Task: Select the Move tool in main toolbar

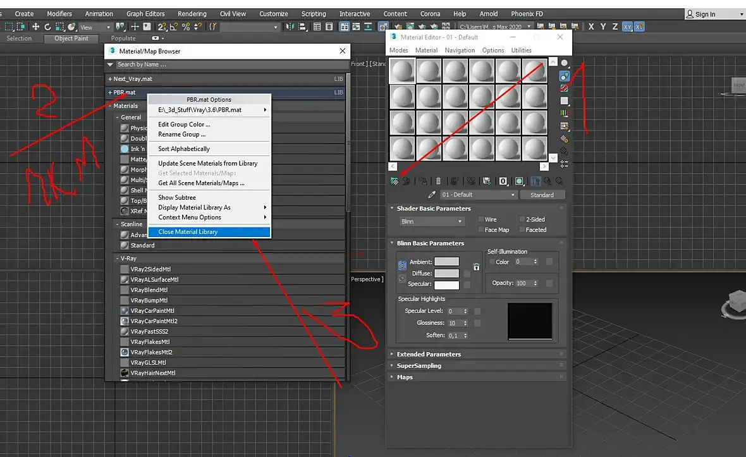Action: (35, 27)
